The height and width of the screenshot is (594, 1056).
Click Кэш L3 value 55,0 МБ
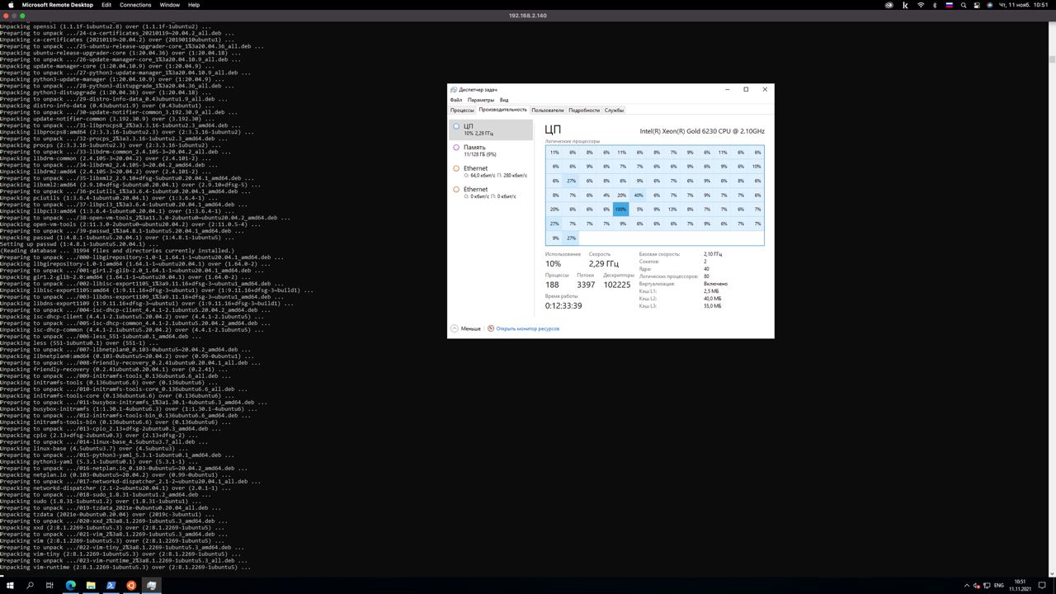(713, 306)
